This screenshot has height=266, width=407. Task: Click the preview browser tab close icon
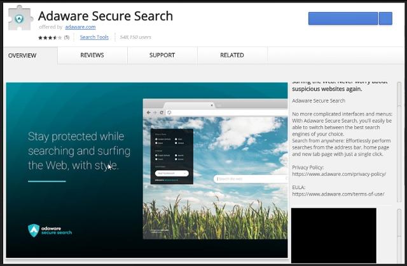(212, 105)
